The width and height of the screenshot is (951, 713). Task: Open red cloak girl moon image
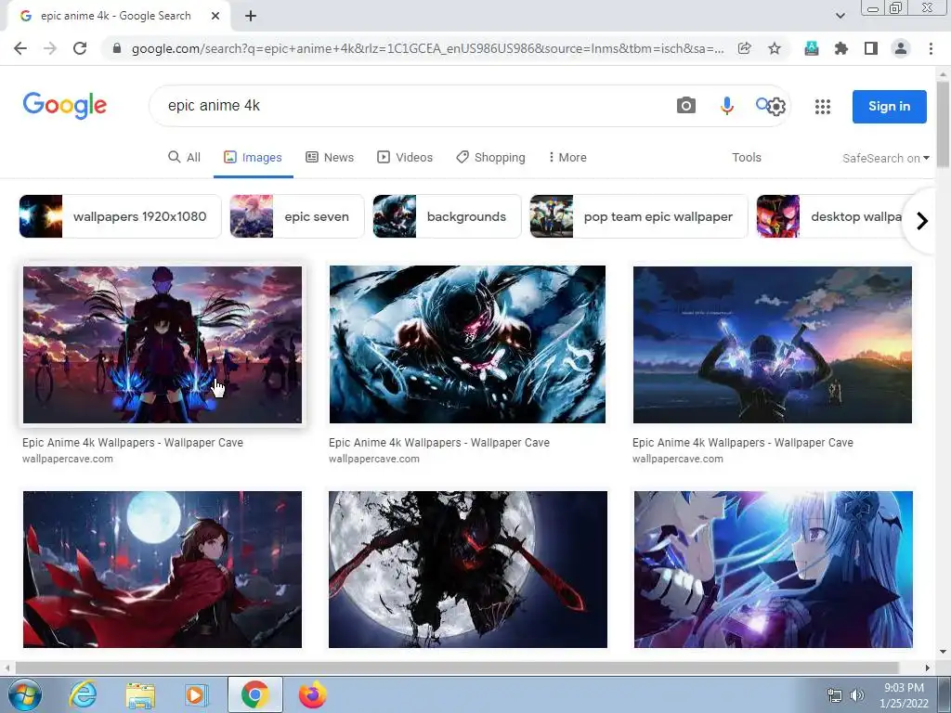(x=162, y=569)
